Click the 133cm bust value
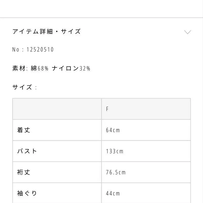The height and width of the screenshot is (203, 203). coord(115,151)
